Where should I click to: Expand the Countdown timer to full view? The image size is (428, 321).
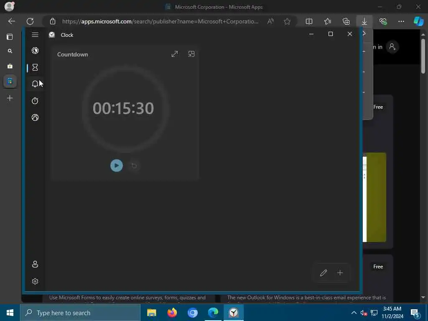coord(175,54)
